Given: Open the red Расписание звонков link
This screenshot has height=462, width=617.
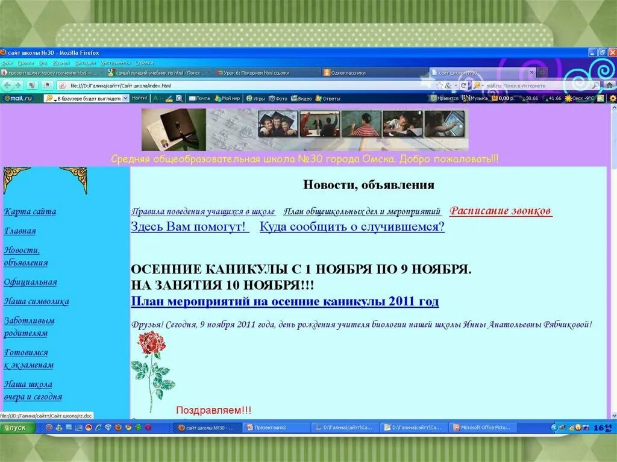Looking at the screenshot, I should (501, 211).
